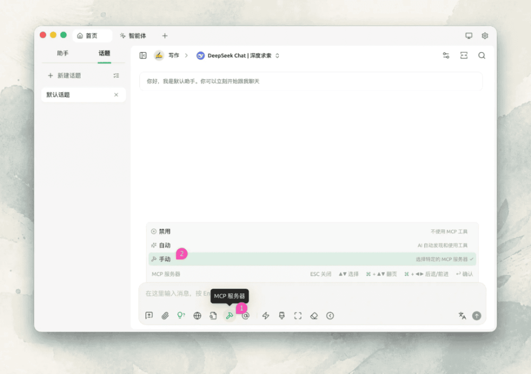The image size is (531, 374).
Task: Click the writing assistant avatar icon
Action: pyautogui.click(x=159, y=55)
